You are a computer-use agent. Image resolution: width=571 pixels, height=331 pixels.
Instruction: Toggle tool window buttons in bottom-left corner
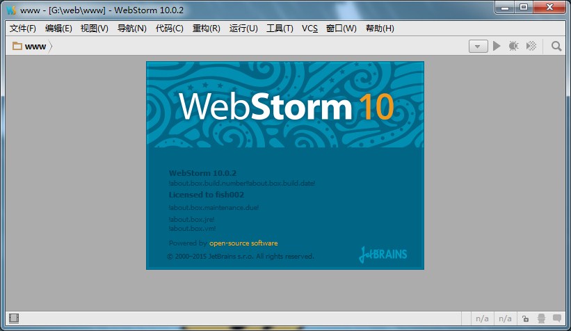(x=14, y=318)
